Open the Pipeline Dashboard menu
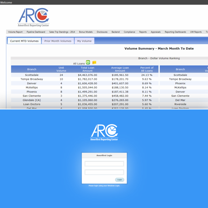This screenshot has width=208, height=208. pos(36,32)
